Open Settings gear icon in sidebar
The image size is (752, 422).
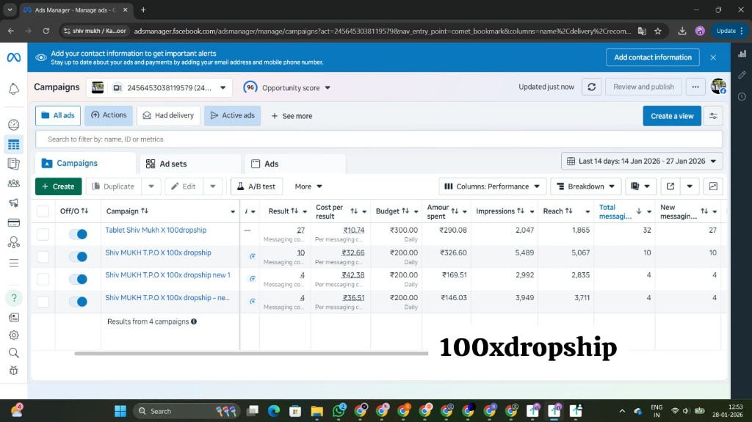pos(13,335)
